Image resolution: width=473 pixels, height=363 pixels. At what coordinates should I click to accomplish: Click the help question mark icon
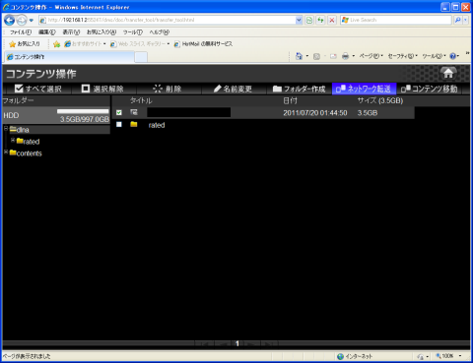[453, 56]
